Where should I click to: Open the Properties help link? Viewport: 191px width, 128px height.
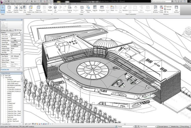(5, 69)
